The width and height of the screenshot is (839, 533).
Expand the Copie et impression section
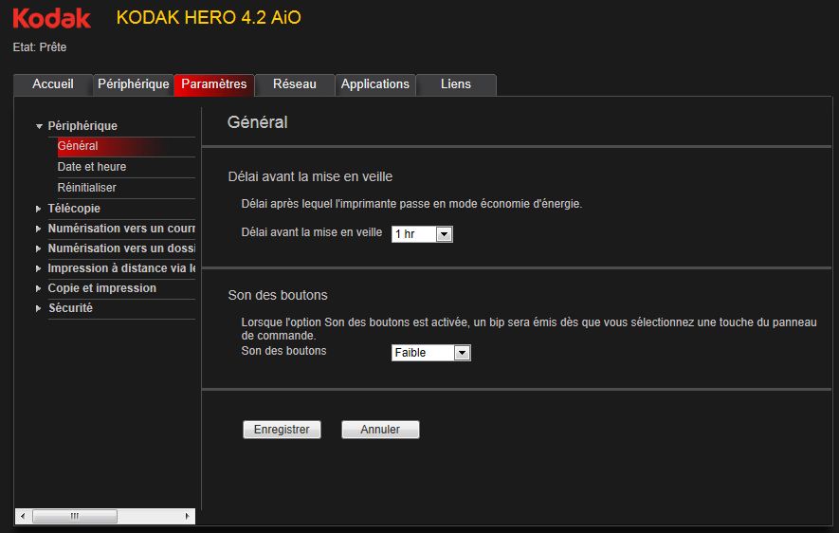40,288
